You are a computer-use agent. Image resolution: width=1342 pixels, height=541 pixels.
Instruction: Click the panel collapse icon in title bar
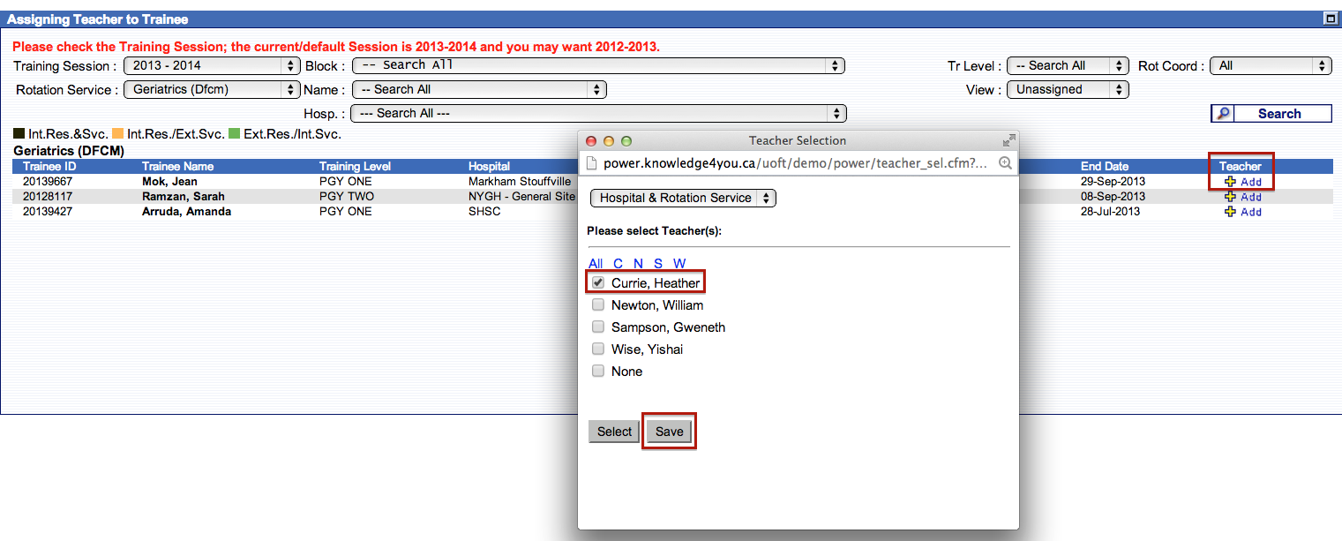[x=1330, y=19]
